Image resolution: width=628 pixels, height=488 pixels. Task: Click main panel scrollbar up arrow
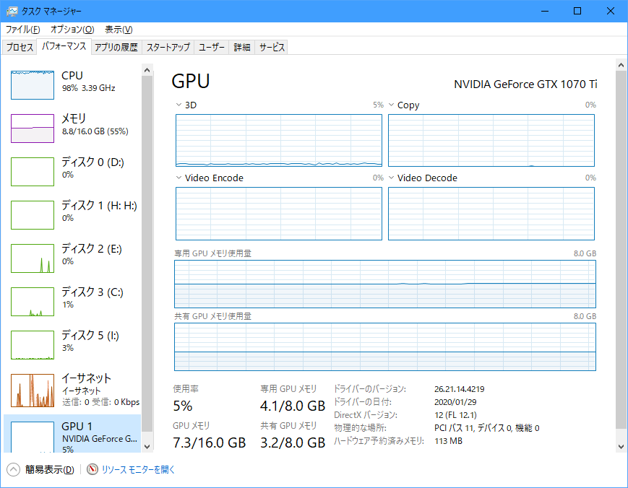(621, 65)
